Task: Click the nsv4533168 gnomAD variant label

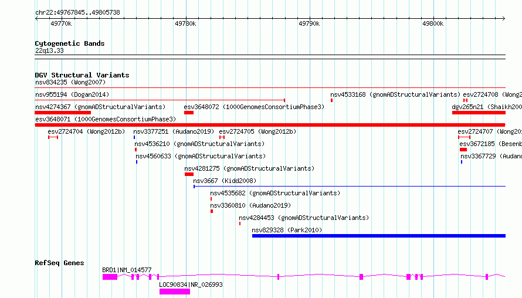Action: pos(395,94)
